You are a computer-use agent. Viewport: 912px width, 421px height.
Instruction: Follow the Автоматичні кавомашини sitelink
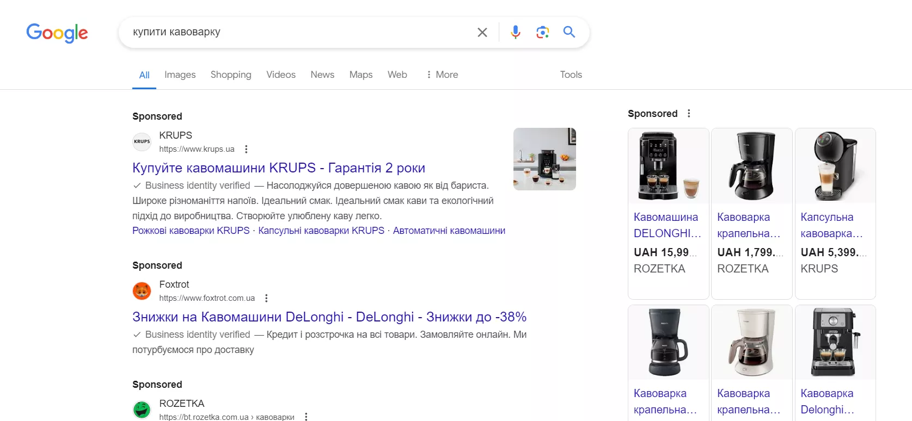tap(449, 231)
